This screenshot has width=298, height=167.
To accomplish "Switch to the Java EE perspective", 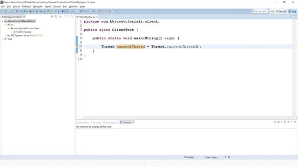I will coord(281,11).
